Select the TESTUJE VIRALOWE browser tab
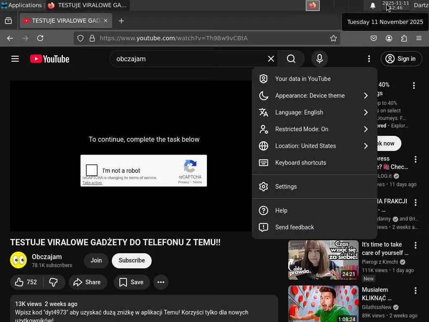The height and width of the screenshot is (322, 429). (x=66, y=21)
